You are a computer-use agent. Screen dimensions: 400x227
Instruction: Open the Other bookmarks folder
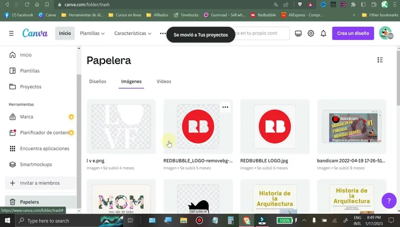pos(380,15)
